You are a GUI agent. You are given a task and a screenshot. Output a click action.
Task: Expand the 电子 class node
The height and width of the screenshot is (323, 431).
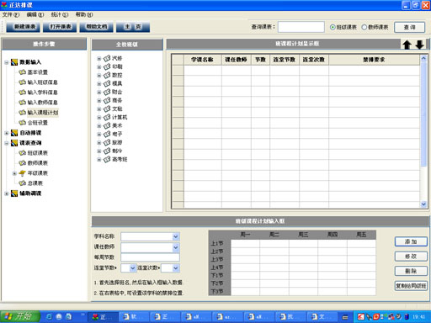tap(98, 134)
